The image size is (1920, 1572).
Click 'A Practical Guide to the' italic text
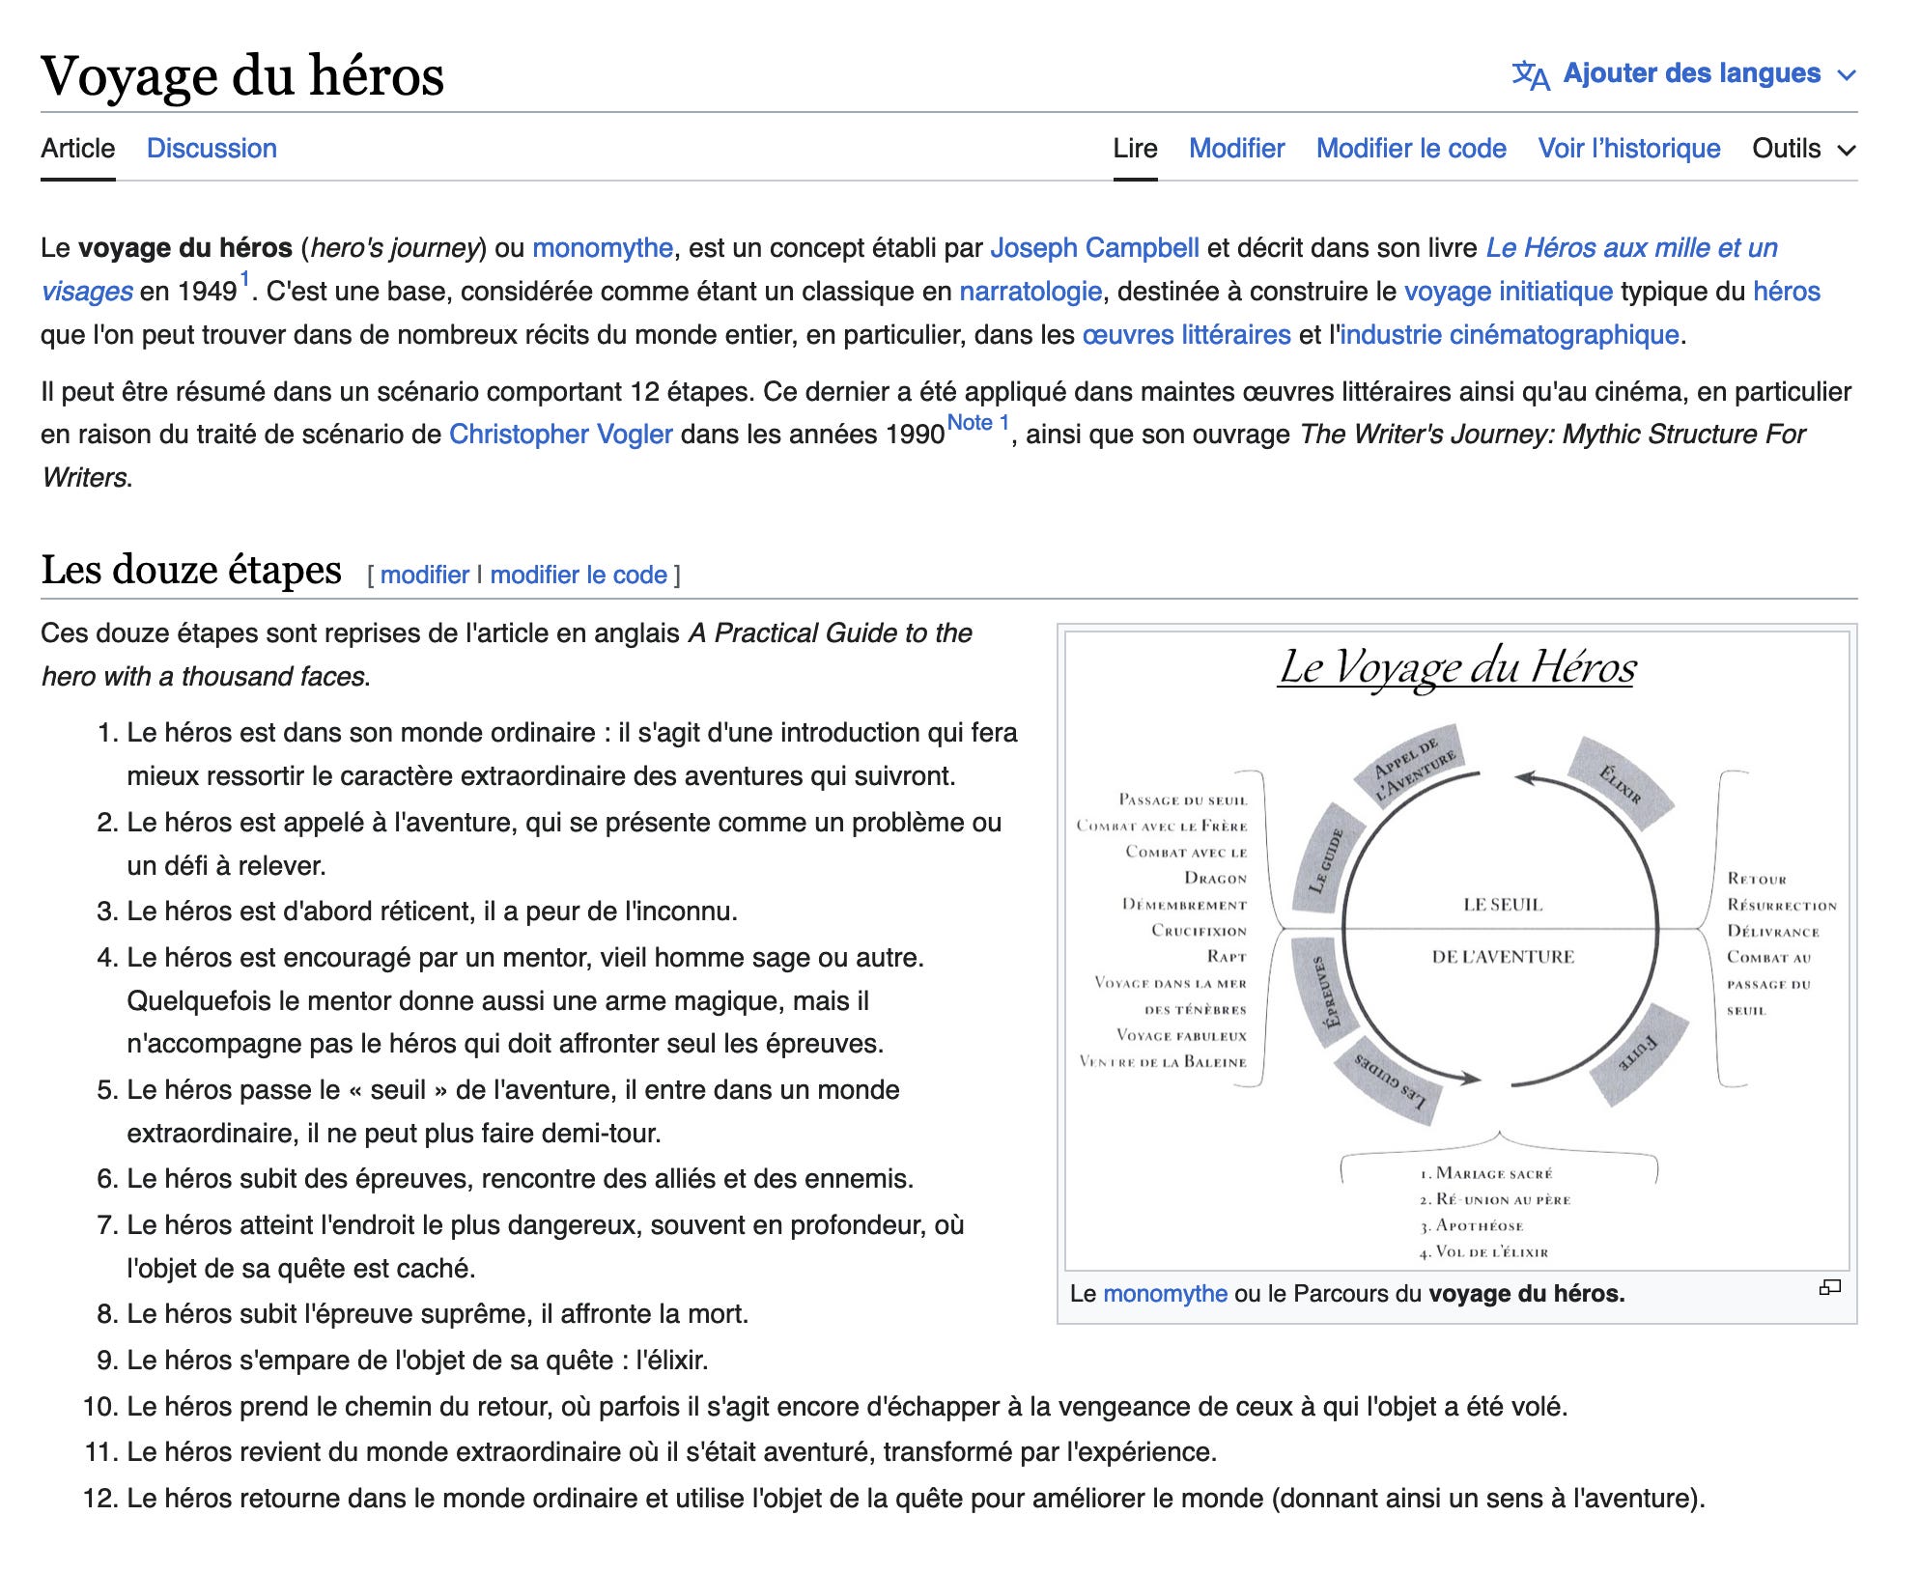click(x=830, y=633)
